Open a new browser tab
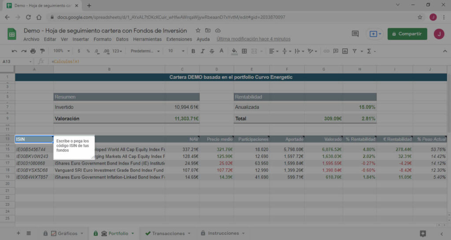This screenshot has width=451, height=240. point(89,5)
